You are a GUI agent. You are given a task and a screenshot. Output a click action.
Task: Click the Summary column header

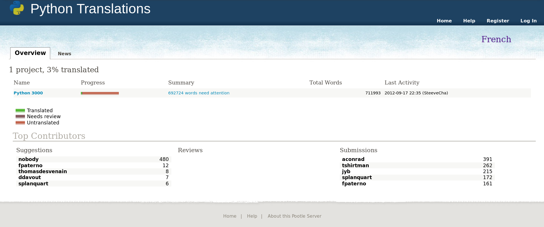click(x=181, y=82)
